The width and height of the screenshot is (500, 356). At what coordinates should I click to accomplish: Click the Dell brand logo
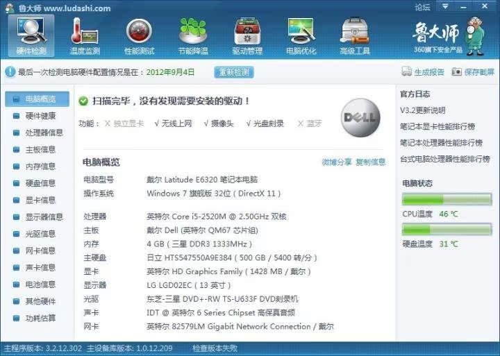(360, 118)
